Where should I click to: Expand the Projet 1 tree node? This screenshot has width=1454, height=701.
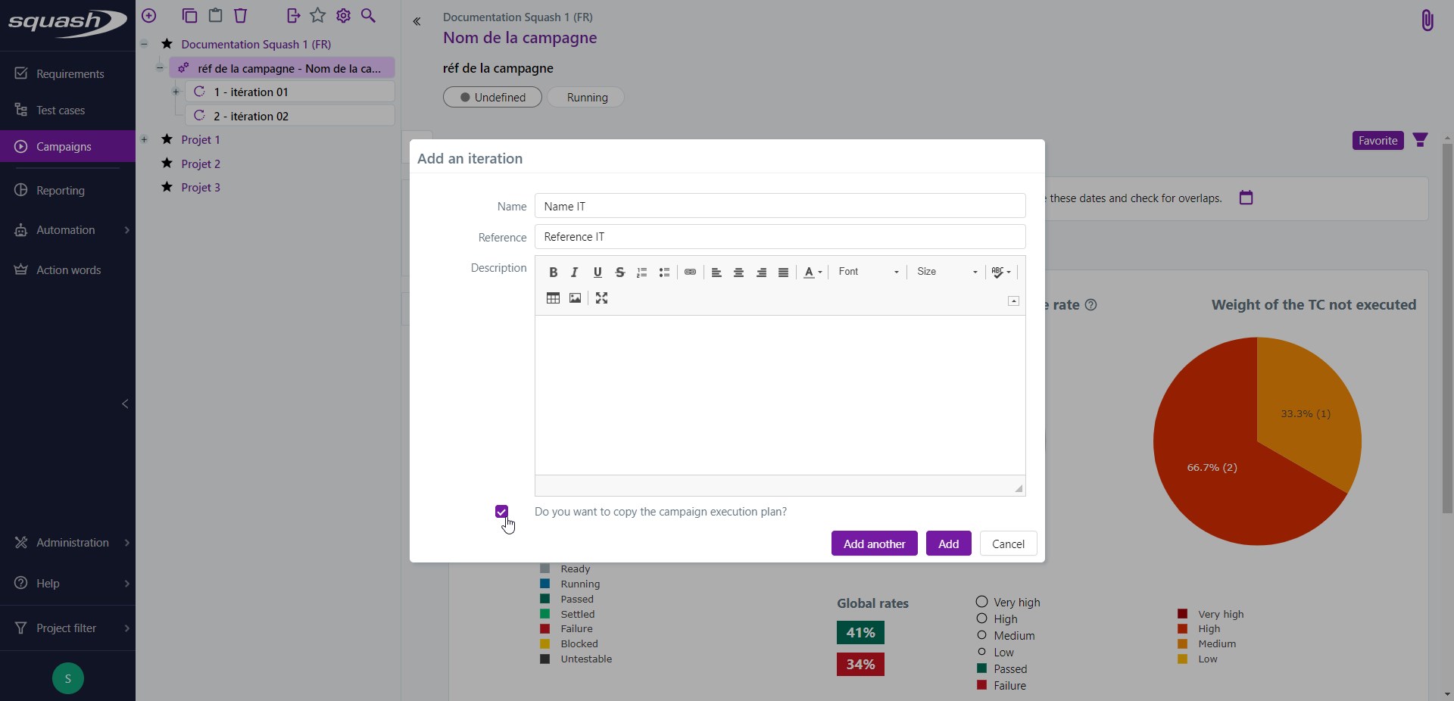coord(144,139)
